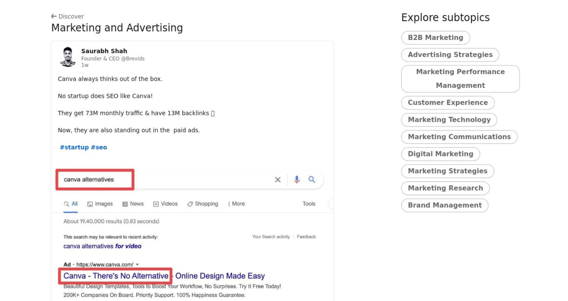
Task: Open the search Tools option
Action: point(309,204)
